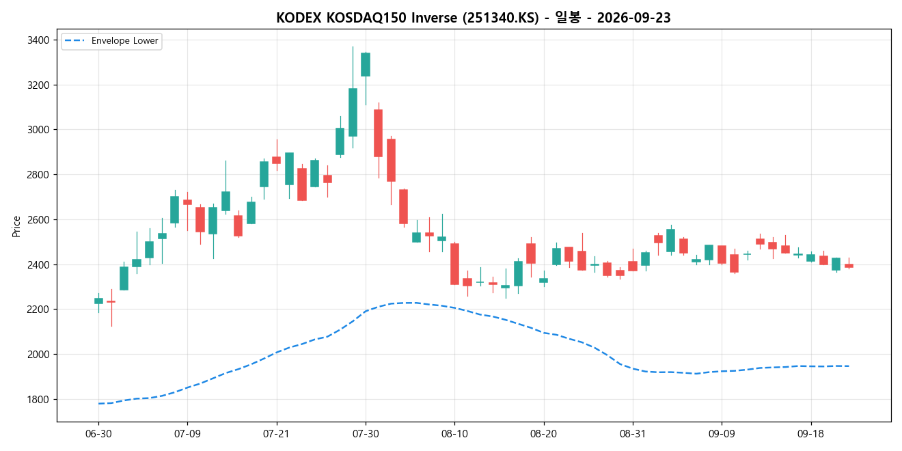Click the 3200 y-axis tick label
Image resolution: width=902 pixels, height=451 pixels.
(38, 85)
